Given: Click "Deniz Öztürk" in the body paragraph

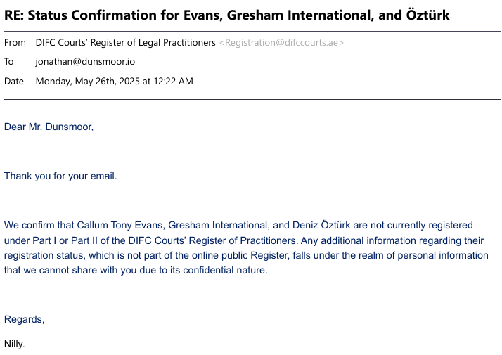Looking at the screenshot, I should click(321, 226).
